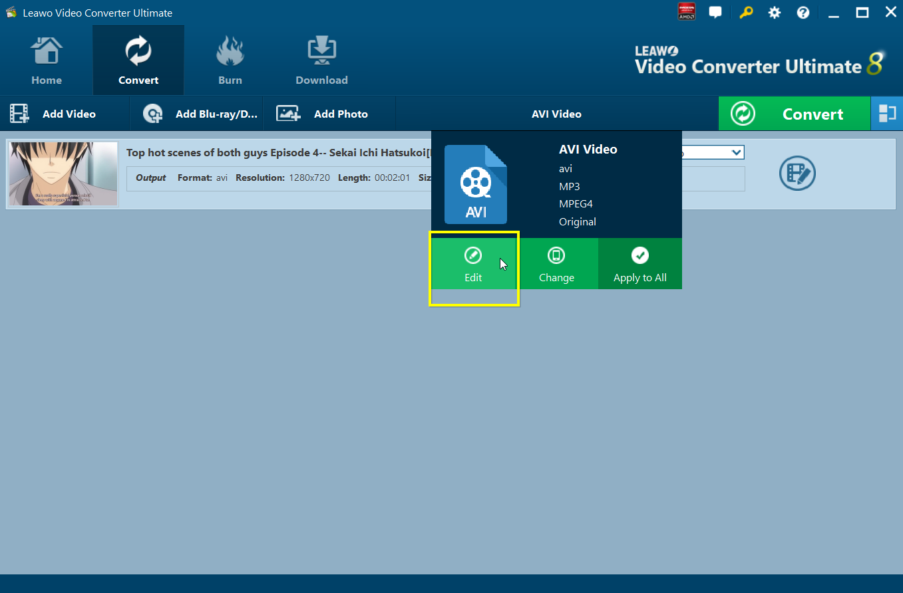This screenshot has width=903, height=593.
Task: Toggle the side panel layout icon
Action: (887, 114)
